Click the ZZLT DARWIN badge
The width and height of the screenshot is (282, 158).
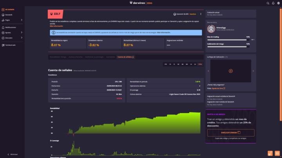(x=56, y=14)
